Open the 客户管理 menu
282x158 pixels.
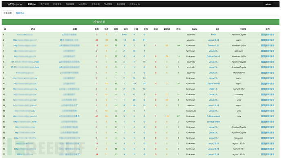(x=45, y=4)
